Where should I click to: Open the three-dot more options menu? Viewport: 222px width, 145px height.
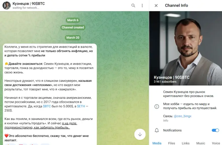142,5
